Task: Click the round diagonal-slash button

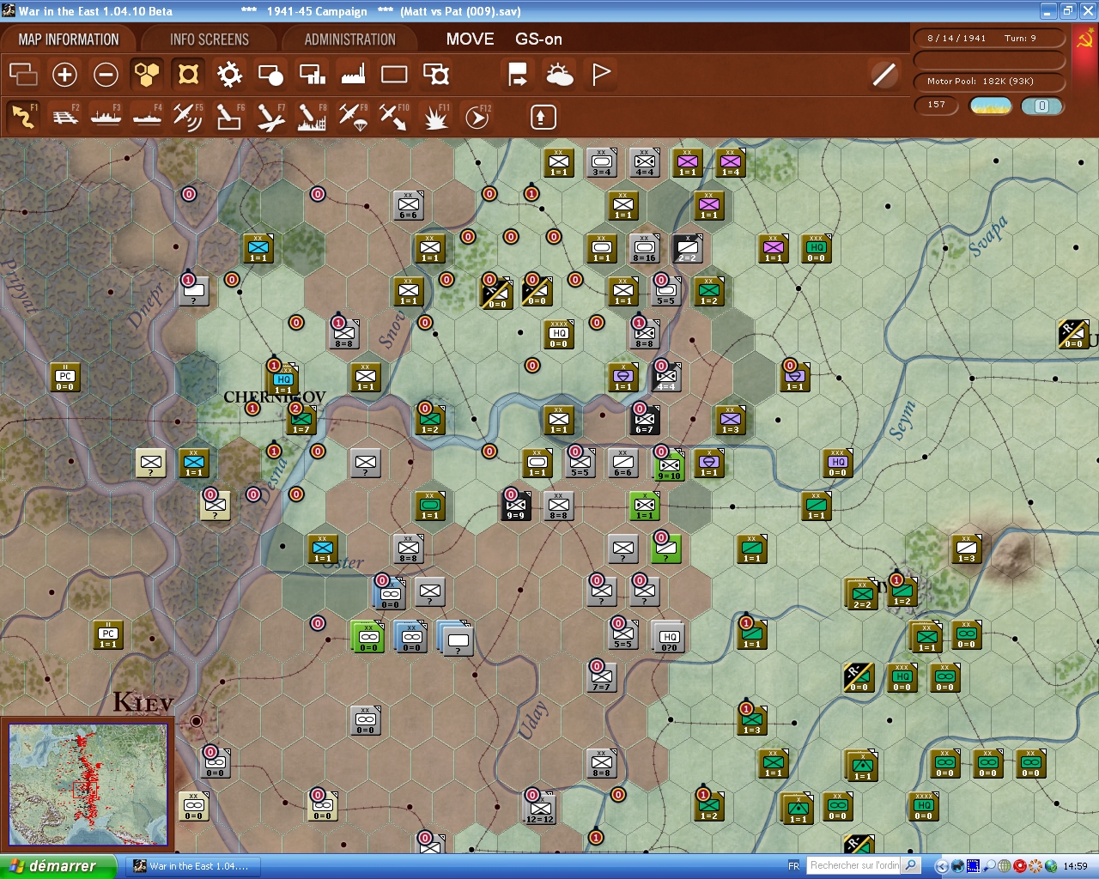Action: pos(883,75)
